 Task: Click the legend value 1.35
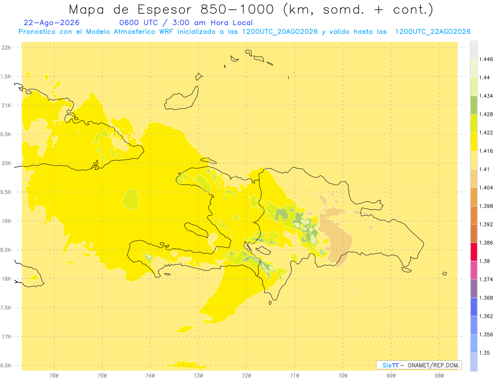coord(485,353)
